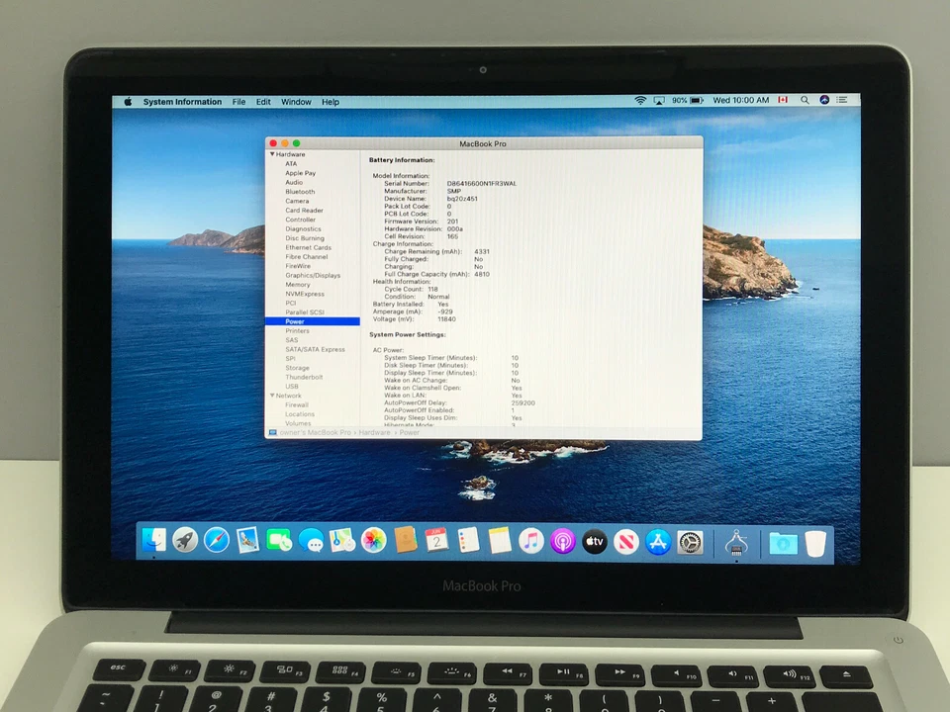The height and width of the screenshot is (712, 950).
Task: Select USB in the Hardware sidebar
Action: 292,386
